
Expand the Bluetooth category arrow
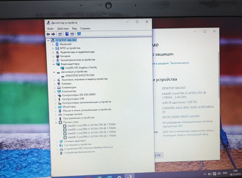(53, 44)
